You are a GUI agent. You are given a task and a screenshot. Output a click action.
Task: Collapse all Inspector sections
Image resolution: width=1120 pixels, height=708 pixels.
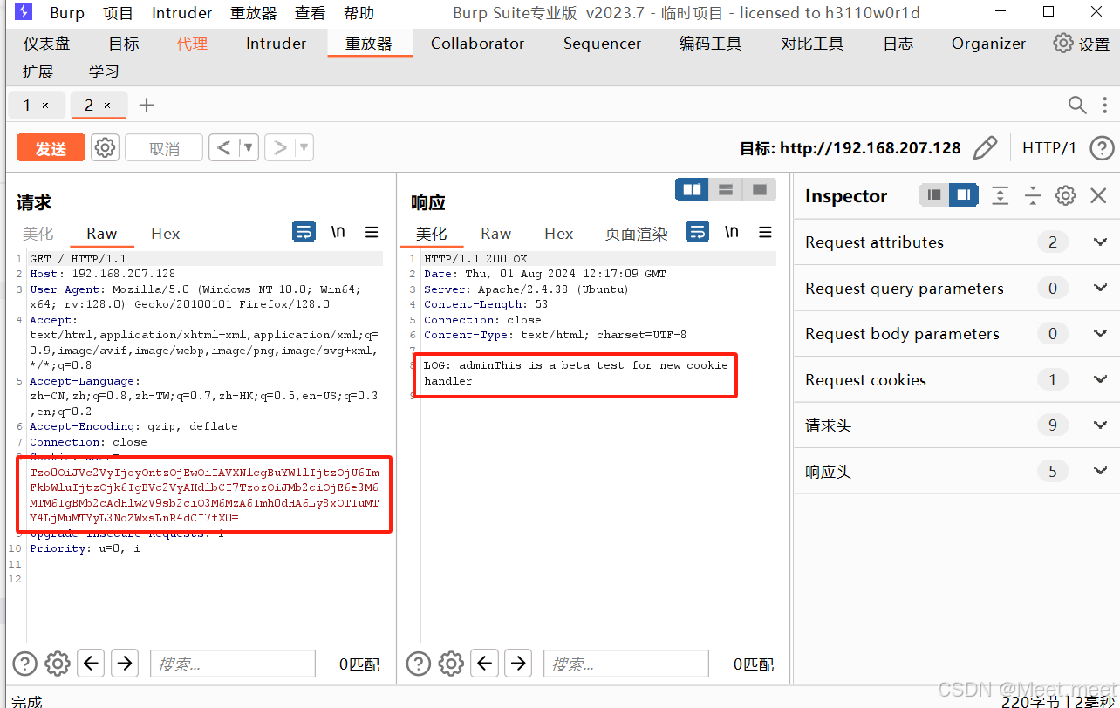coord(1033,195)
